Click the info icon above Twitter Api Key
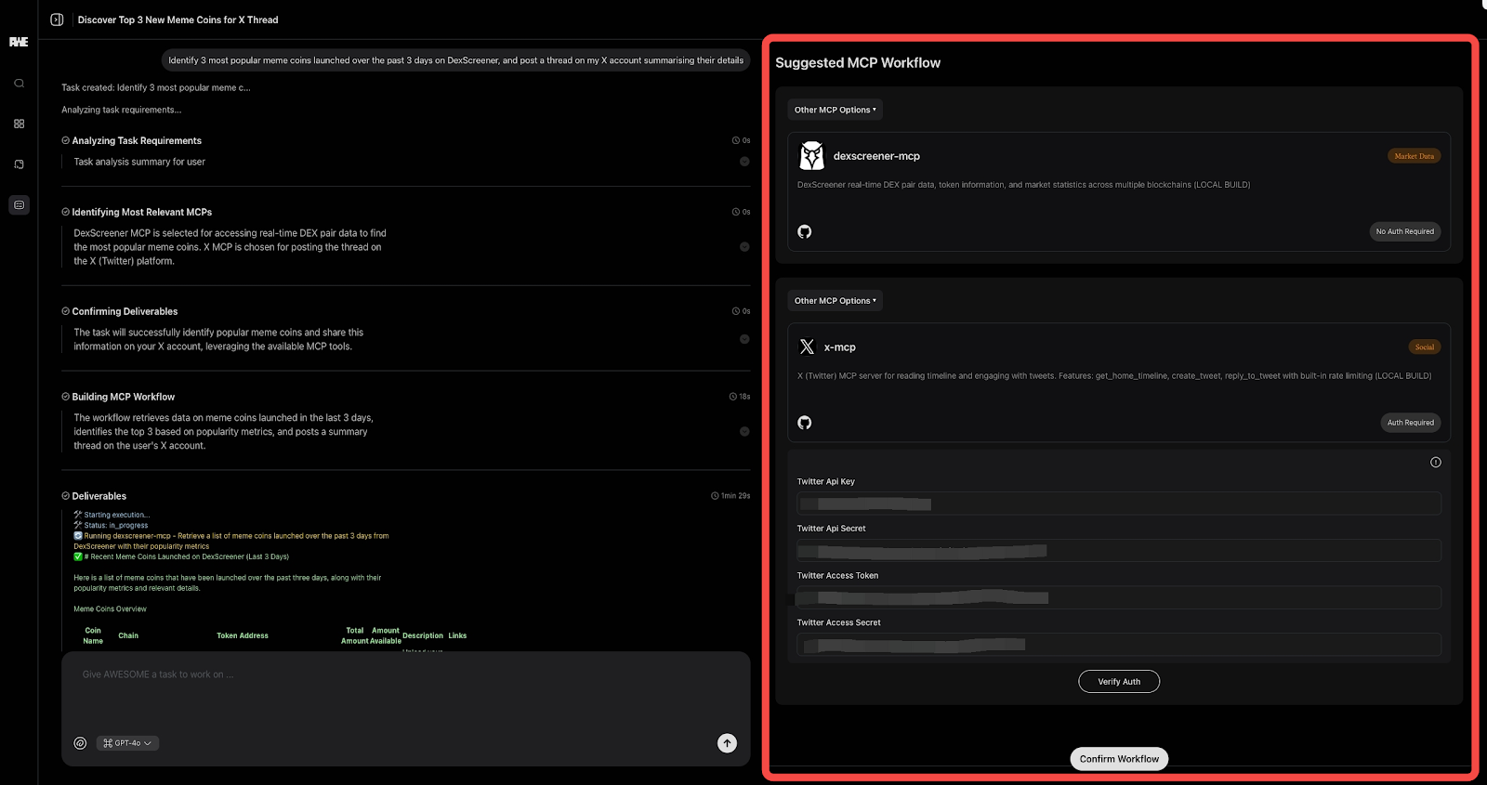Image resolution: width=1487 pixels, height=785 pixels. click(1436, 463)
